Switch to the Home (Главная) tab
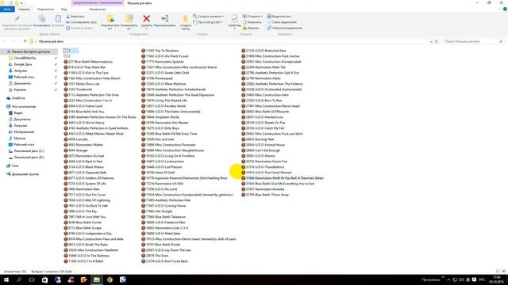Image resolution: width=508 pixels, height=285 pixels. click(x=24, y=9)
